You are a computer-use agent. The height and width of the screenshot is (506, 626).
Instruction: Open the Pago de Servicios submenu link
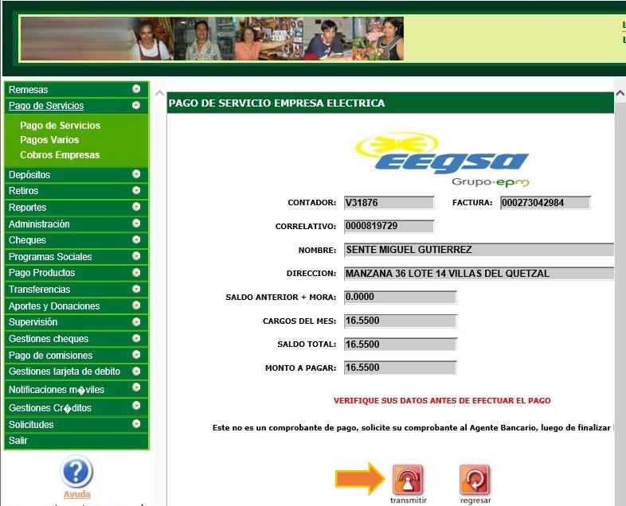point(61,126)
